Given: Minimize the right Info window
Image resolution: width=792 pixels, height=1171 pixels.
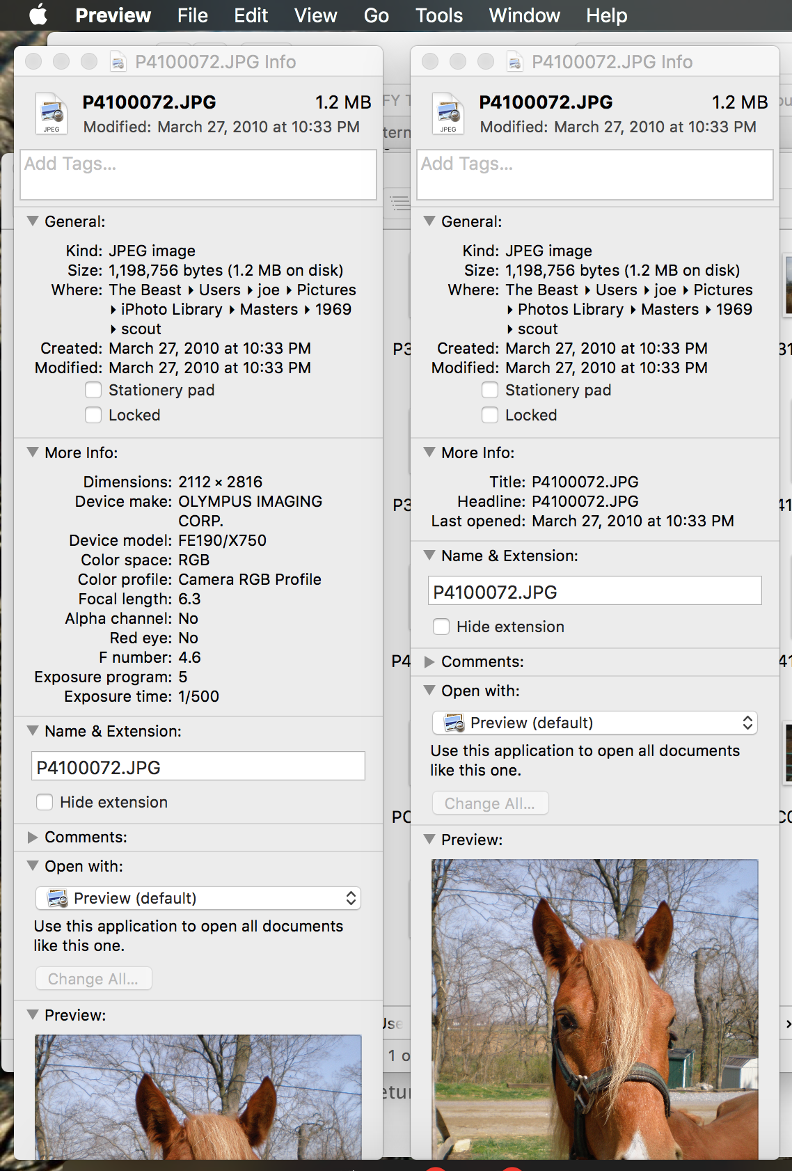Looking at the screenshot, I should (x=458, y=62).
